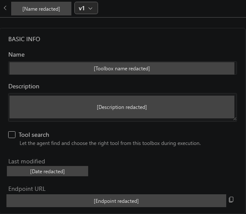This screenshot has width=246, height=214.
Task: Enable the Tool search checkbox
Action: pos(12,135)
